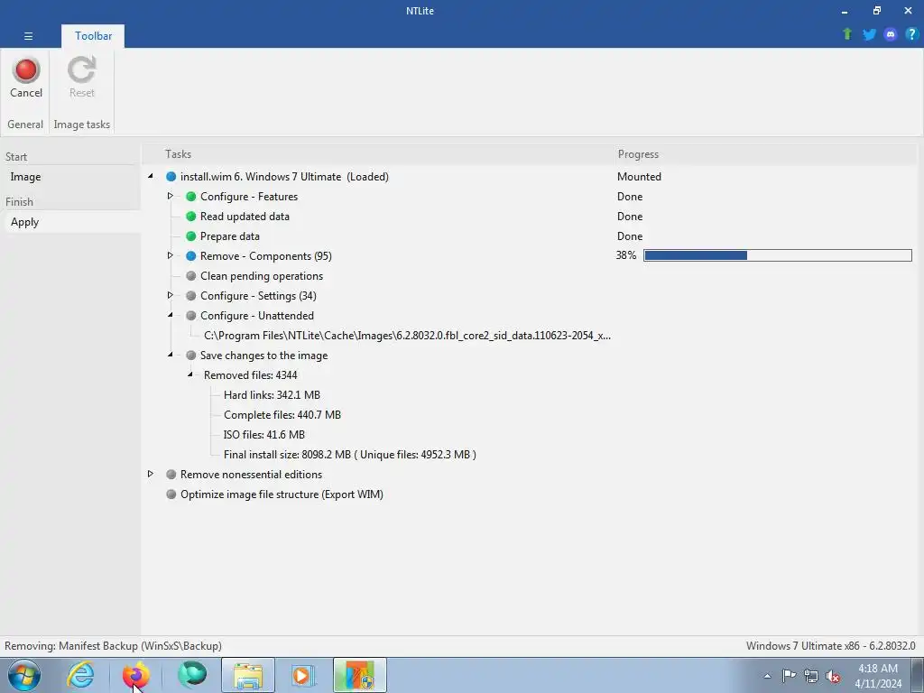
Task: Click gray dot beside Optimize image file structure
Action: click(171, 494)
